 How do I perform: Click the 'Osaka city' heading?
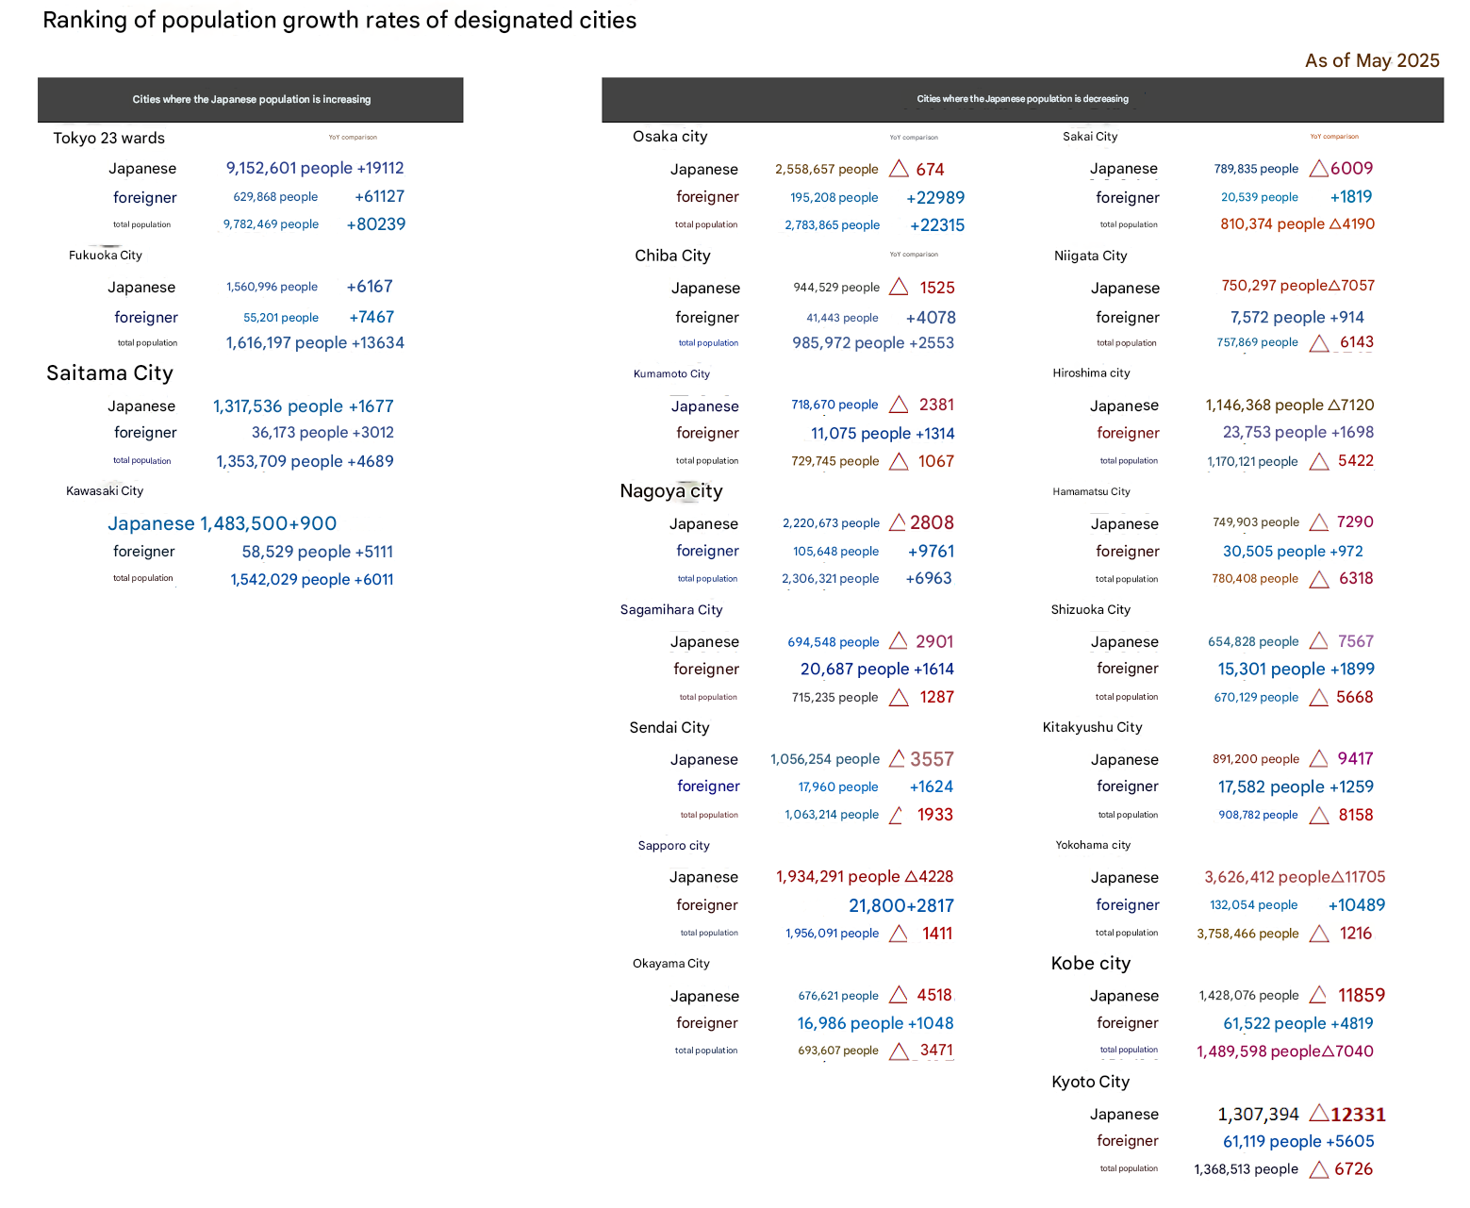point(669,137)
